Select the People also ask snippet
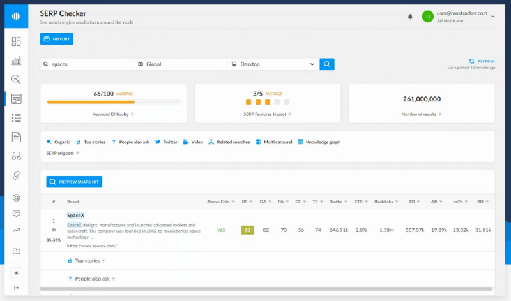Image resolution: width=511 pixels, height=301 pixels. point(130,142)
